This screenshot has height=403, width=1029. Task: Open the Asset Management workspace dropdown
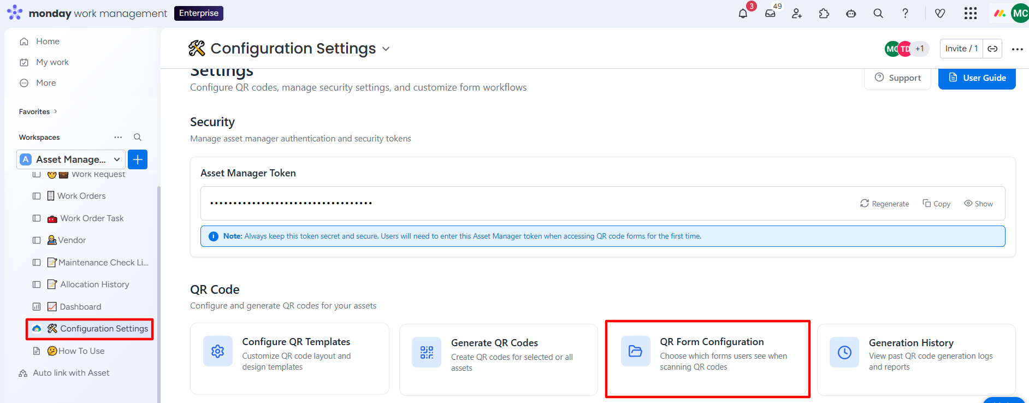71,159
